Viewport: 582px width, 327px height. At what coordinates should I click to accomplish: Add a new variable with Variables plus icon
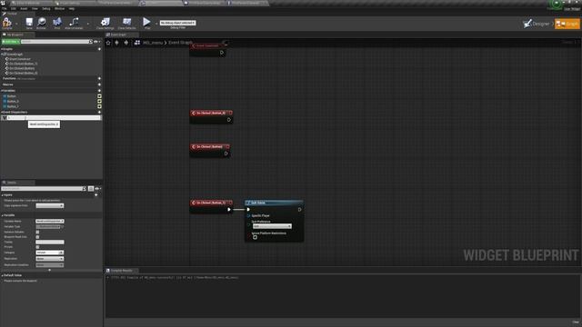click(x=99, y=91)
